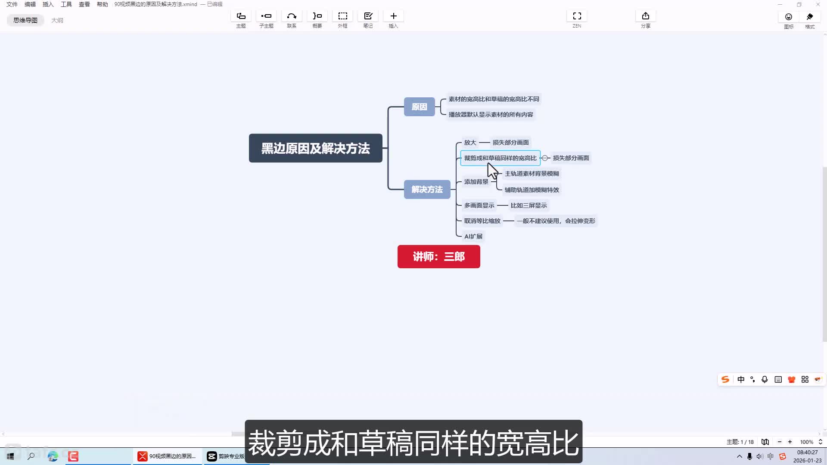Click the zoom out minus button
The height and width of the screenshot is (465, 827).
[x=779, y=442]
